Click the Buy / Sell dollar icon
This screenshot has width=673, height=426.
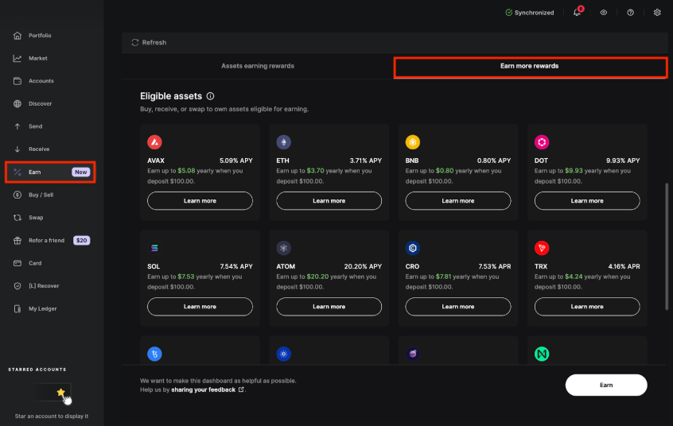(18, 195)
